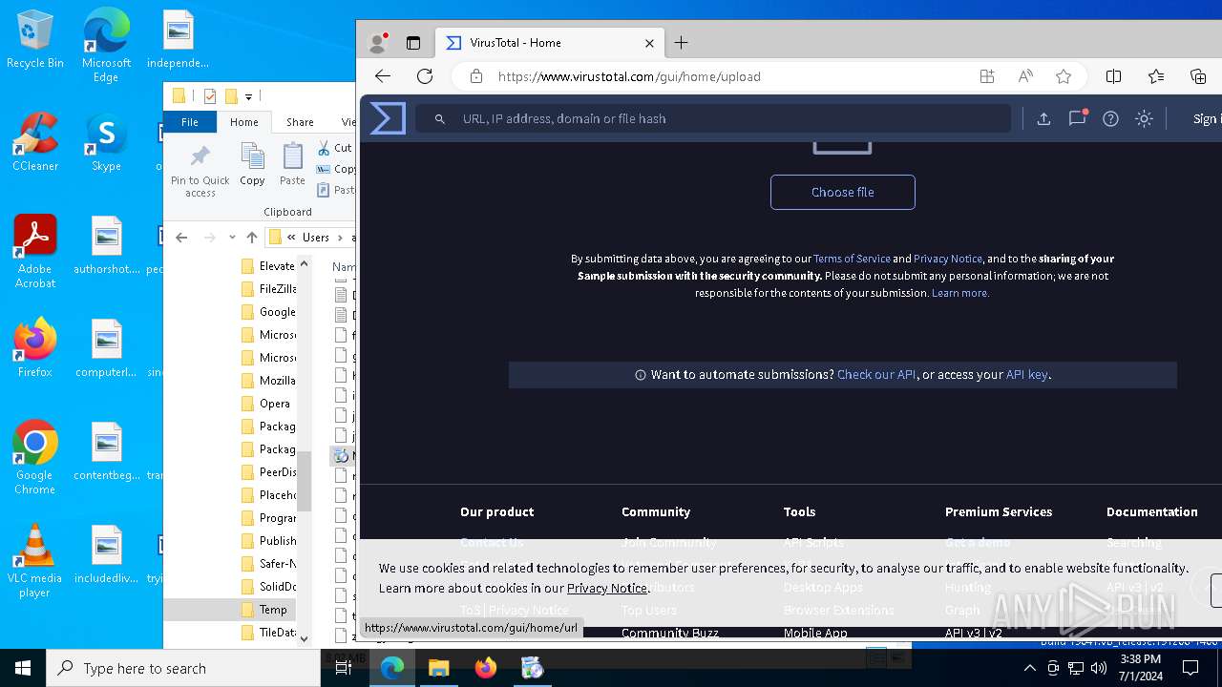Screen dimensions: 1222x687
Task: Click the Copy button in Explorer ribbon
Action: click(252, 165)
